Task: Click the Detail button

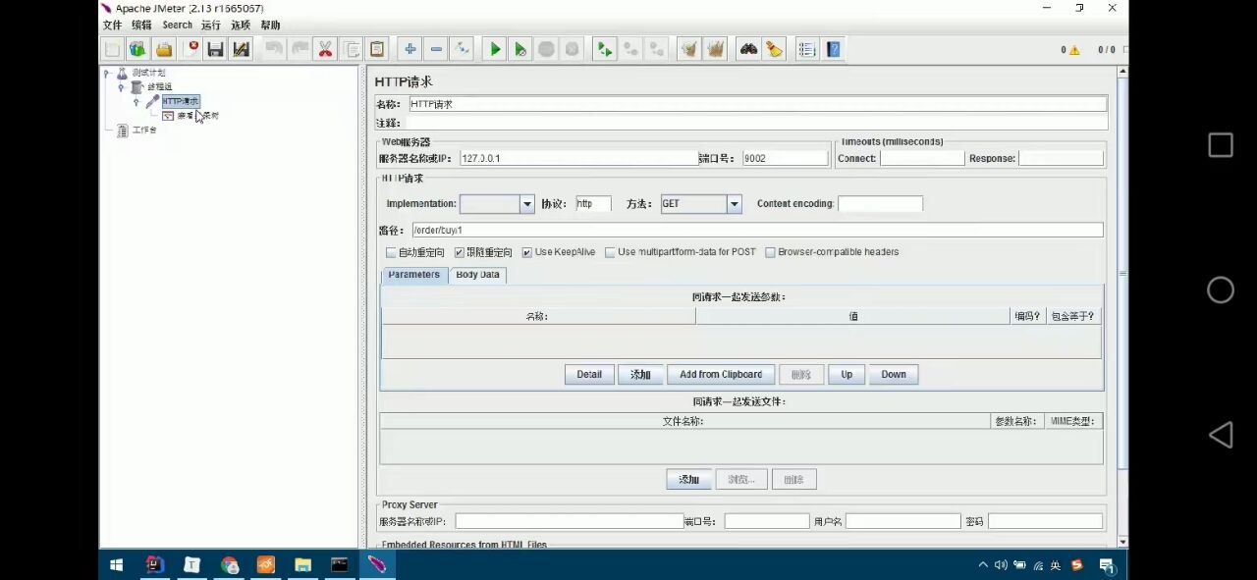Action: [589, 375]
